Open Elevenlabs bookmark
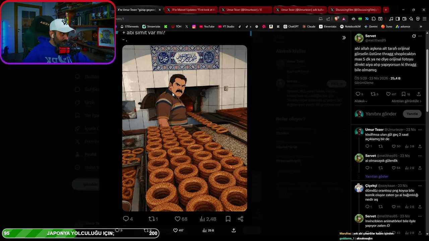This screenshot has width=429, height=241. 328,26
